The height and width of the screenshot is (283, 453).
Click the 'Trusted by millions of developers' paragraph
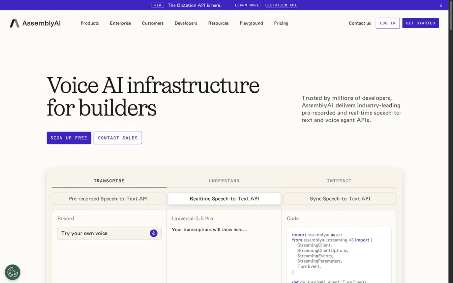(352, 109)
